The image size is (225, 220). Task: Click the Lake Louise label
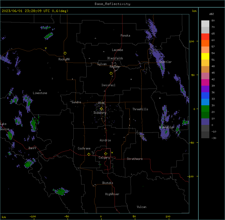(x=5, y=126)
